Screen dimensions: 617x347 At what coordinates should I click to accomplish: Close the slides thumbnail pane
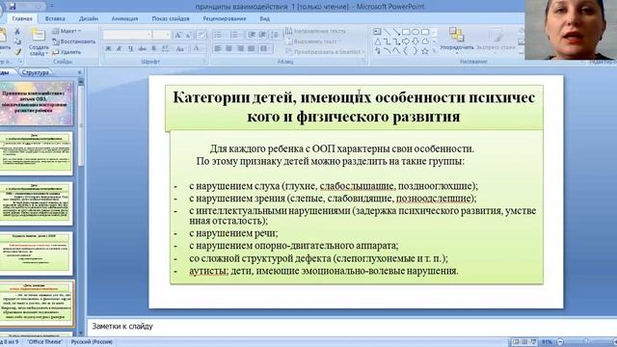[79, 72]
